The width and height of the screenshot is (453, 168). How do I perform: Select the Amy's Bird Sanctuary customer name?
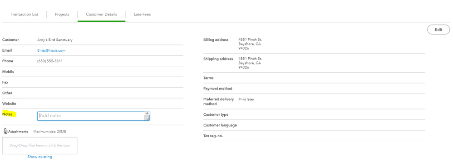[x=55, y=40]
